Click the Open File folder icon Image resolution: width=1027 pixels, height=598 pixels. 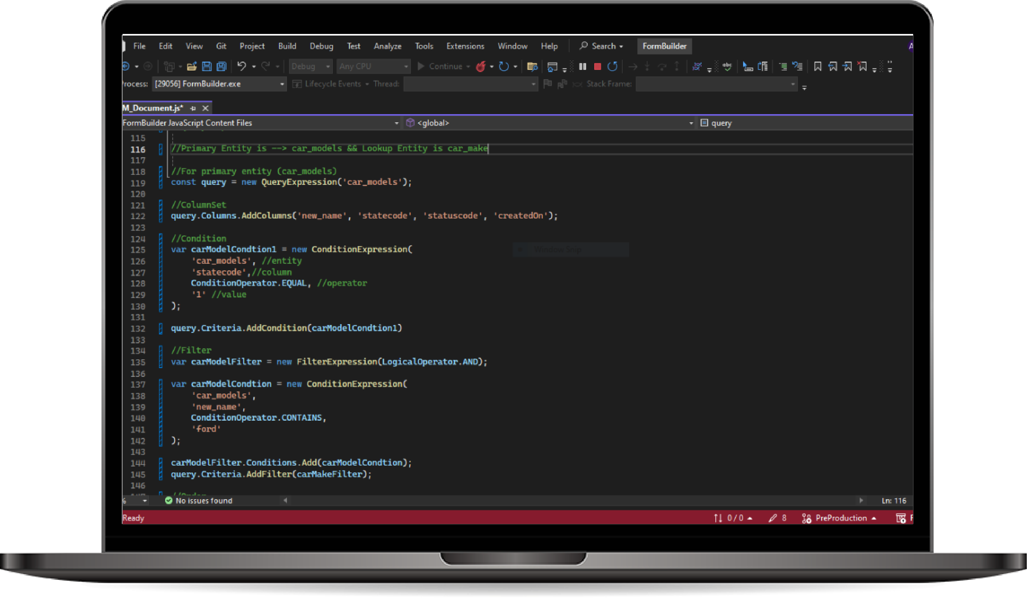pyautogui.click(x=192, y=67)
